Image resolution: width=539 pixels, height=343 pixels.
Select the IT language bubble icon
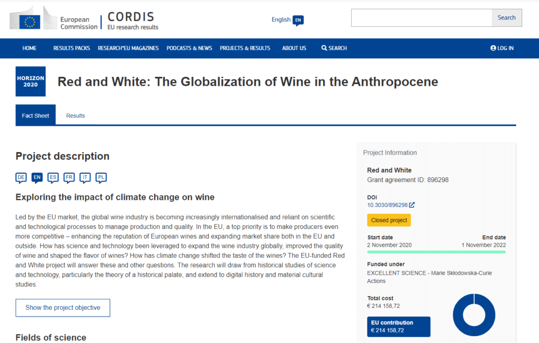pyautogui.click(x=85, y=178)
